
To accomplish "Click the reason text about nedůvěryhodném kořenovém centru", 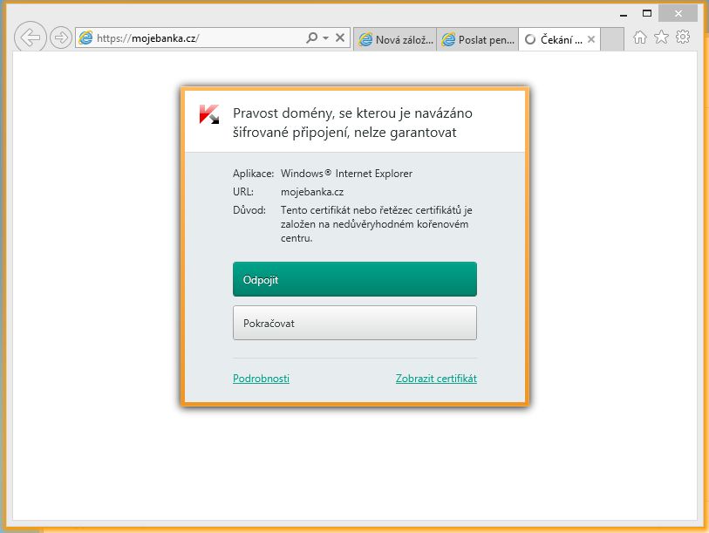I will [376, 224].
